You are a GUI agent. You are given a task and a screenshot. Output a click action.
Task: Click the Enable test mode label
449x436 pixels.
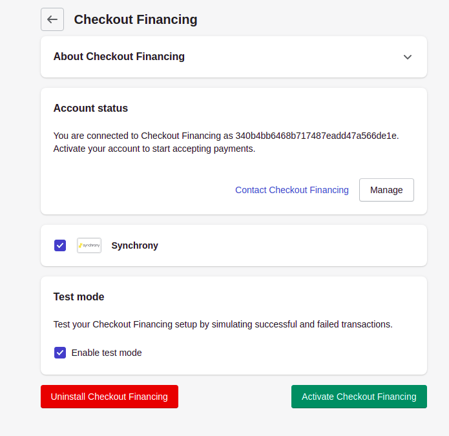point(107,353)
